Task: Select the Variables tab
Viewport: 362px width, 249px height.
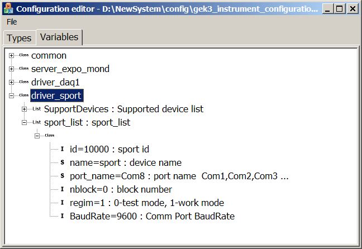Action: click(59, 37)
